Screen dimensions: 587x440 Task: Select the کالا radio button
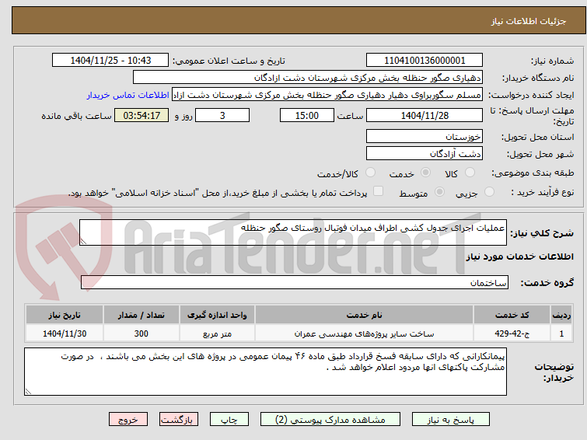tap(470, 173)
